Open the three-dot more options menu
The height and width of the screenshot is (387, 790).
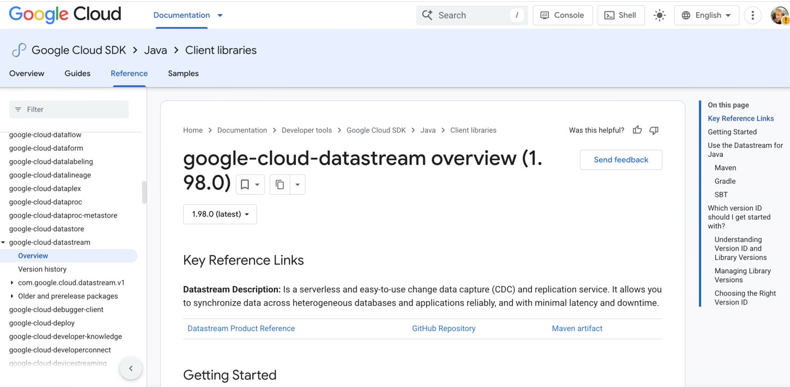(x=752, y=15)
